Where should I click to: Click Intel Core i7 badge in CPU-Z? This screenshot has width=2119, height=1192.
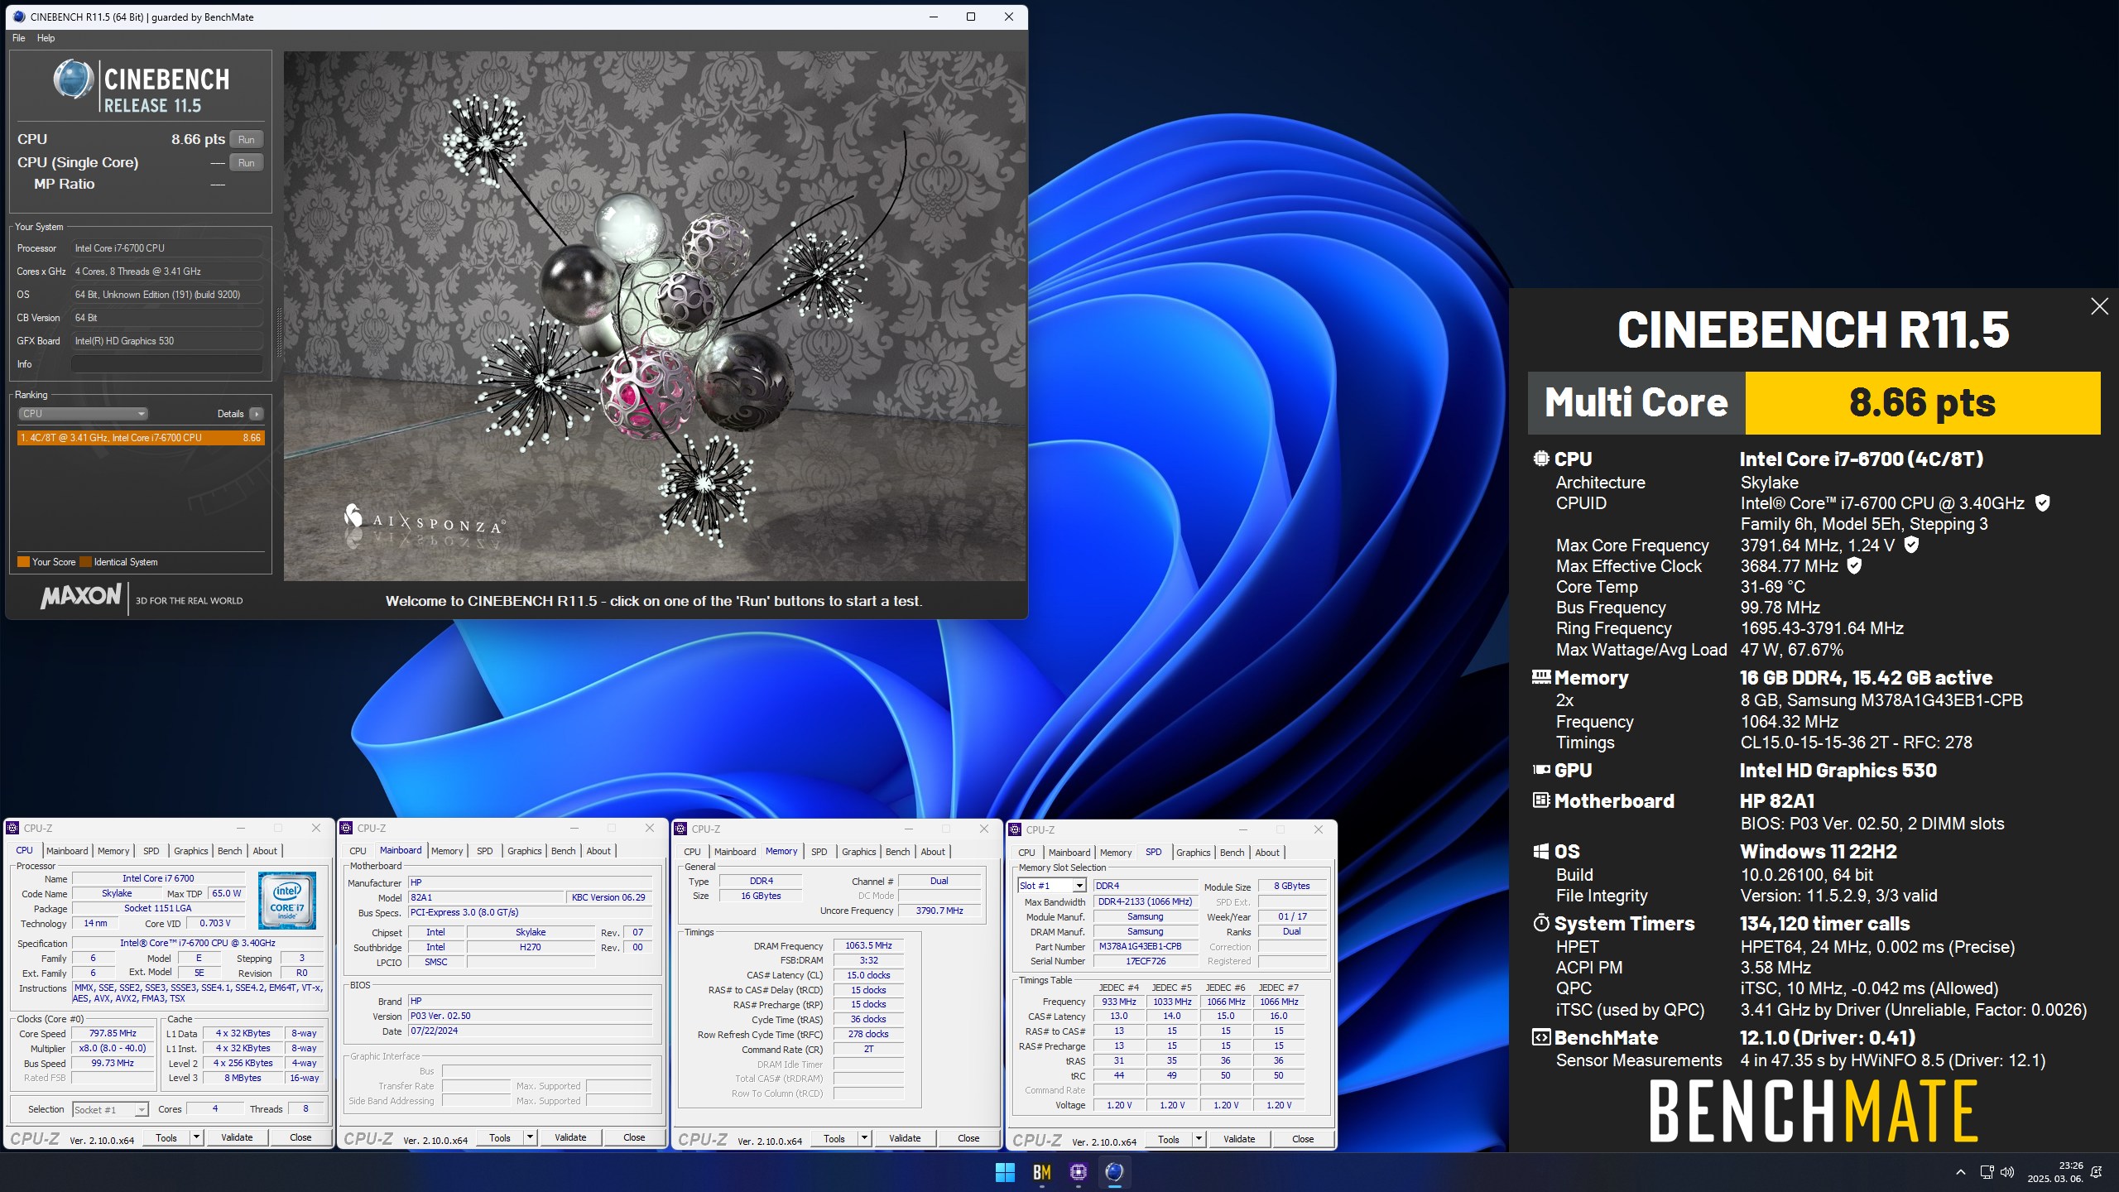(x=286, y=899)
